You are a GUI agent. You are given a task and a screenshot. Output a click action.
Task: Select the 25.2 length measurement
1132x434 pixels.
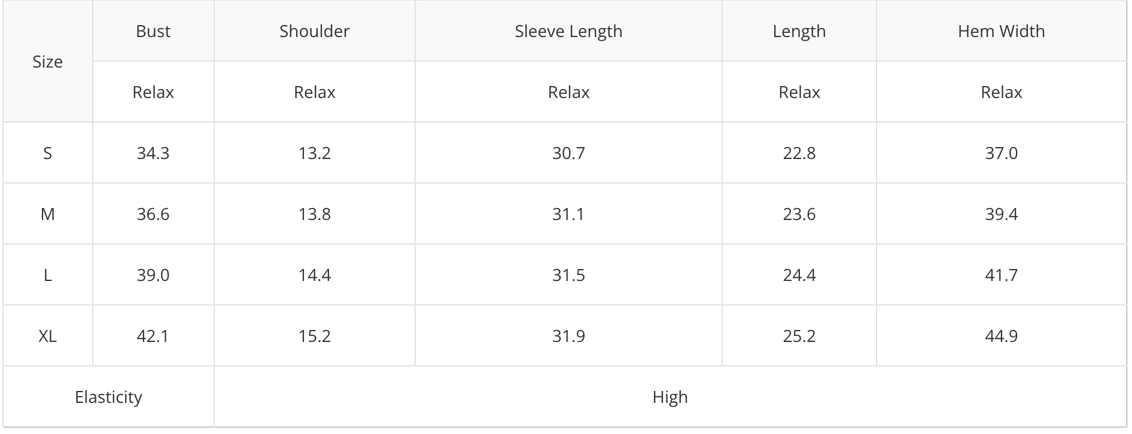coord(799,336)
